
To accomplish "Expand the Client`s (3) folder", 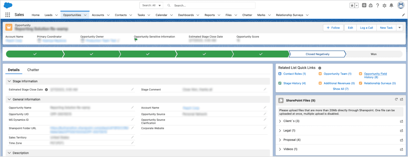I will [280, 121].
